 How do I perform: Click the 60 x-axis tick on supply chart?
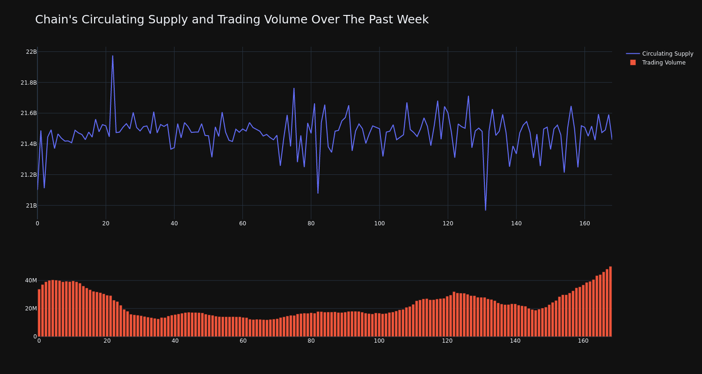(x=242, y=223)
